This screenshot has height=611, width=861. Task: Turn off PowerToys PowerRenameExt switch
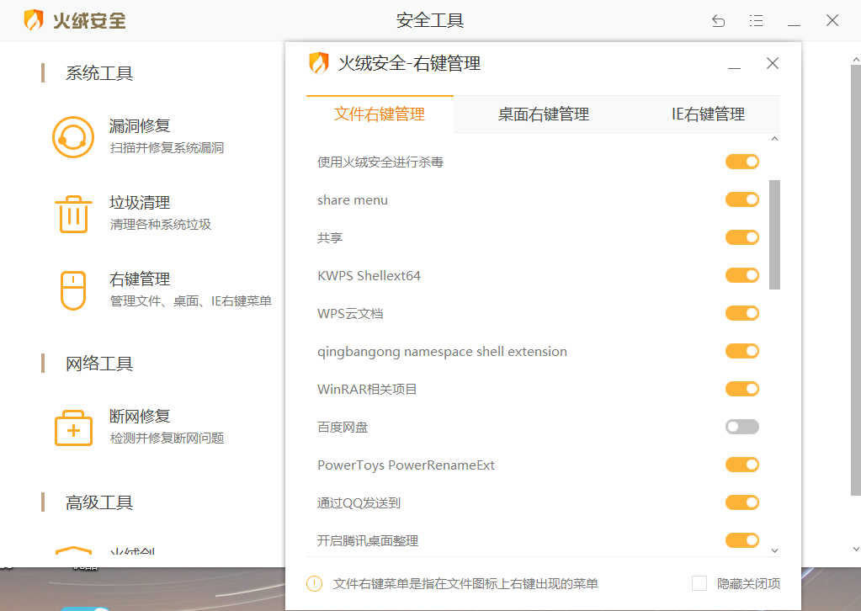point(741,465)
